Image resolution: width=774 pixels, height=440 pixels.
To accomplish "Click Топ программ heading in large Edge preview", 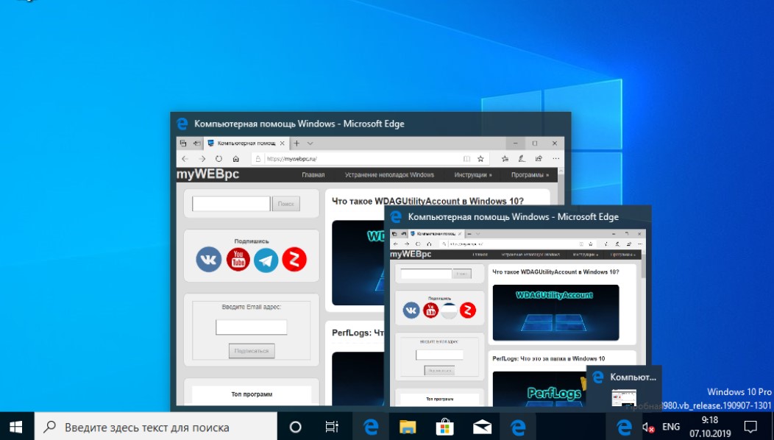I will coord(252,394).
